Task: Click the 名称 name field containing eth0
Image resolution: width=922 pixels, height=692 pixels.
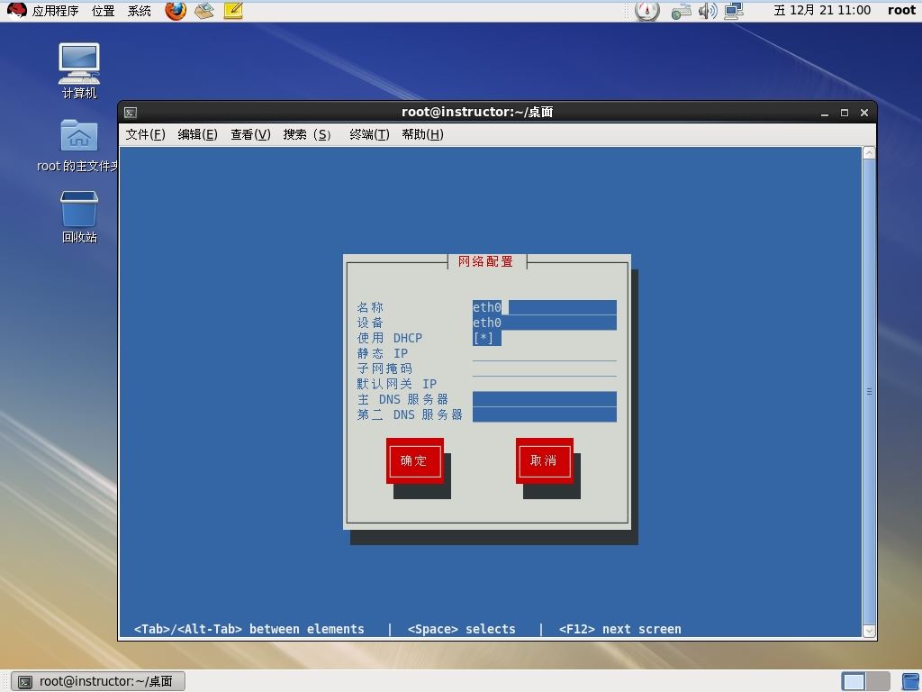Action: coord(545,307)
